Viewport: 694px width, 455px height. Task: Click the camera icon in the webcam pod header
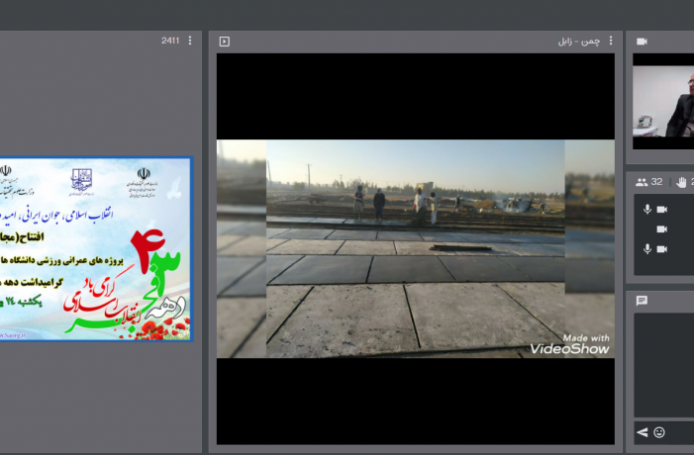(642, 42)
